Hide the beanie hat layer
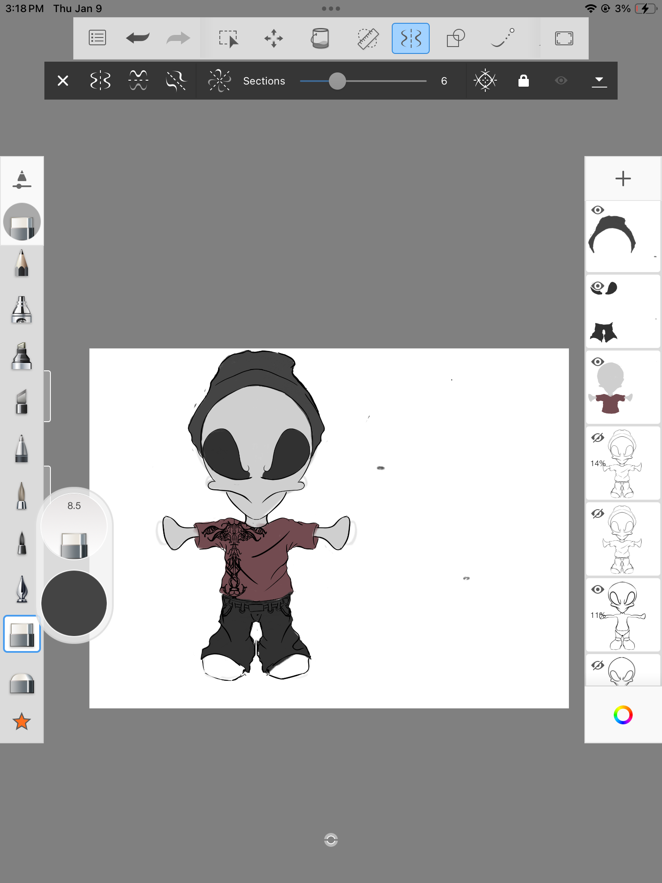662x883 pixels. (597, 210)
